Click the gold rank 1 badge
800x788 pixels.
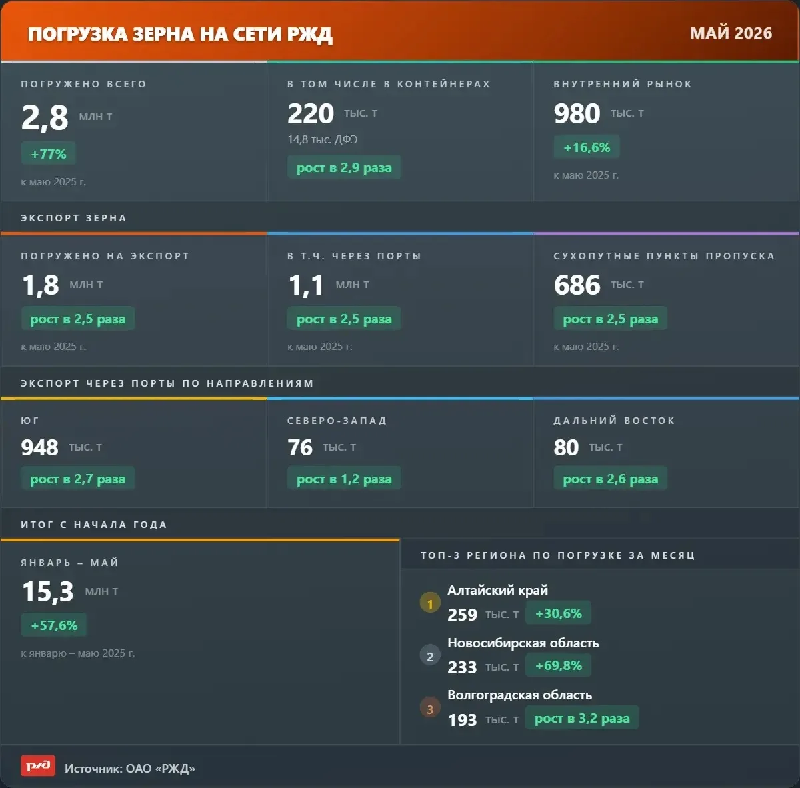click(x=430, y=604)
